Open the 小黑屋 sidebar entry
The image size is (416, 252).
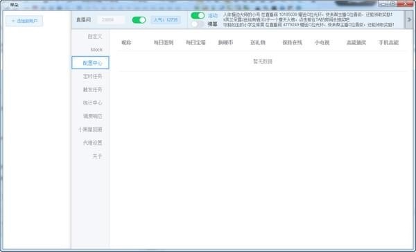(x=90, y=129)
